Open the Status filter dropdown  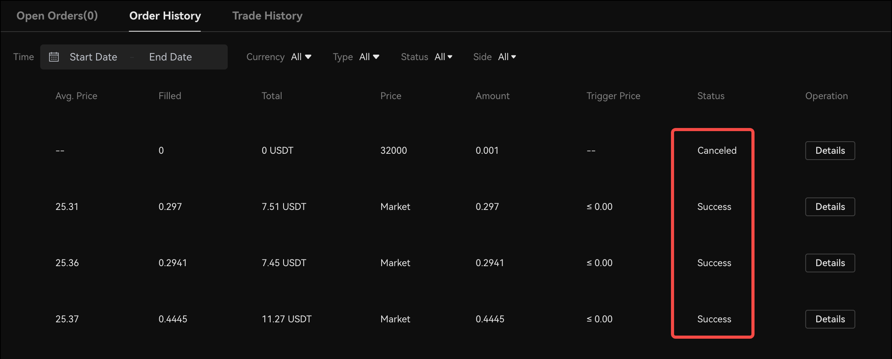pyautogui.click(x=443, y=57)
